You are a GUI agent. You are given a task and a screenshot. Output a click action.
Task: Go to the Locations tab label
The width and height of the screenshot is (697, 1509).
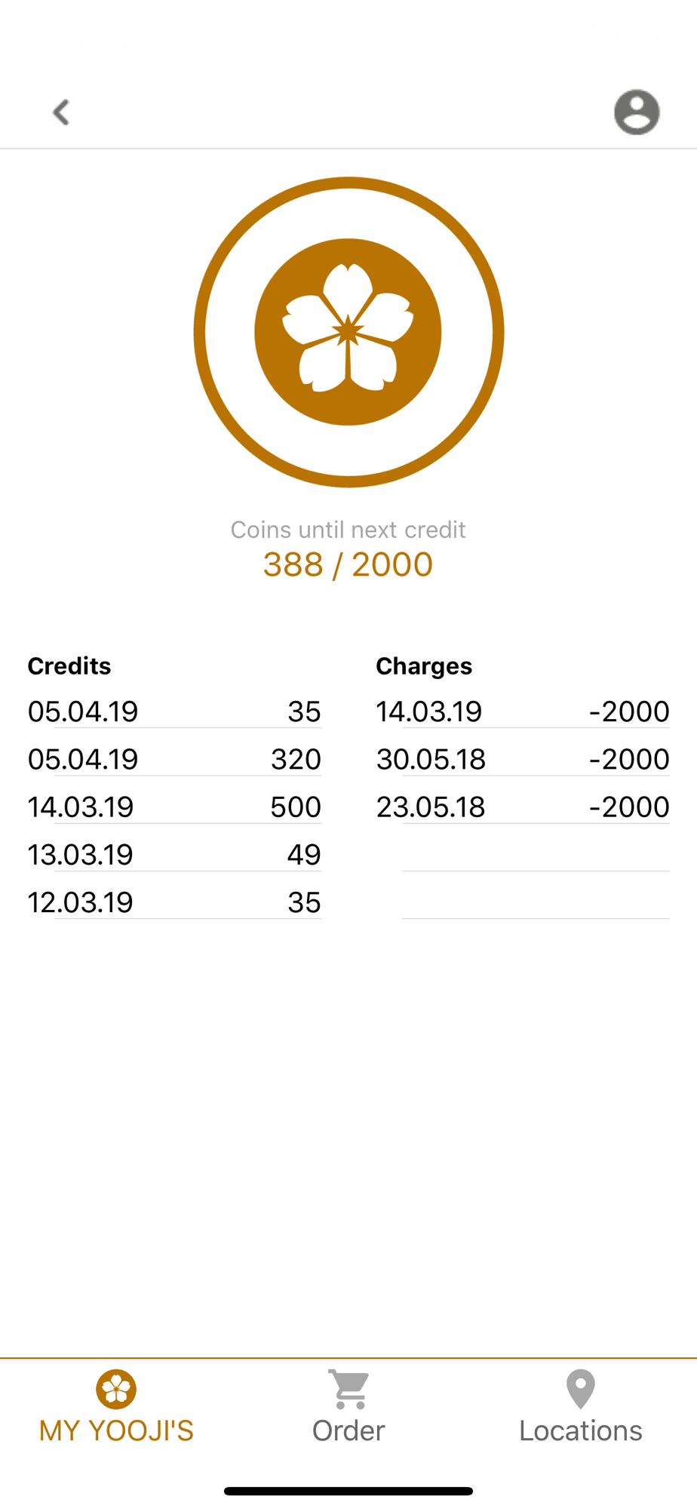[581, 1431]
